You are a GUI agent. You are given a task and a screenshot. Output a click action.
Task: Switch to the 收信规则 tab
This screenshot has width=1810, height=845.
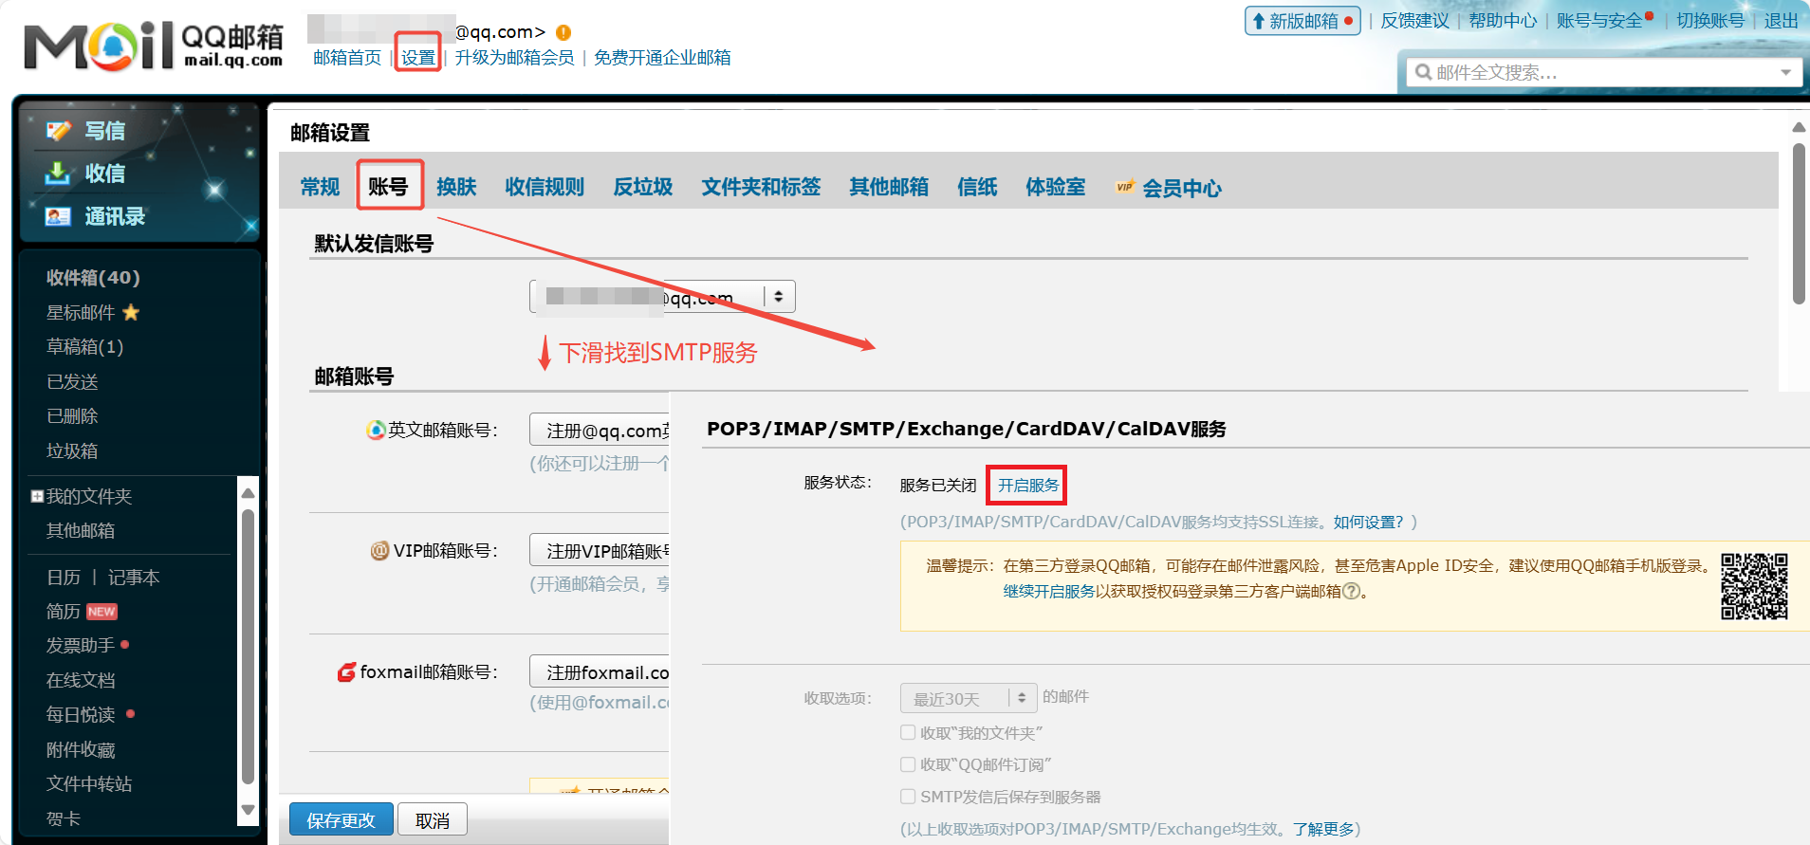coord(545,187)
